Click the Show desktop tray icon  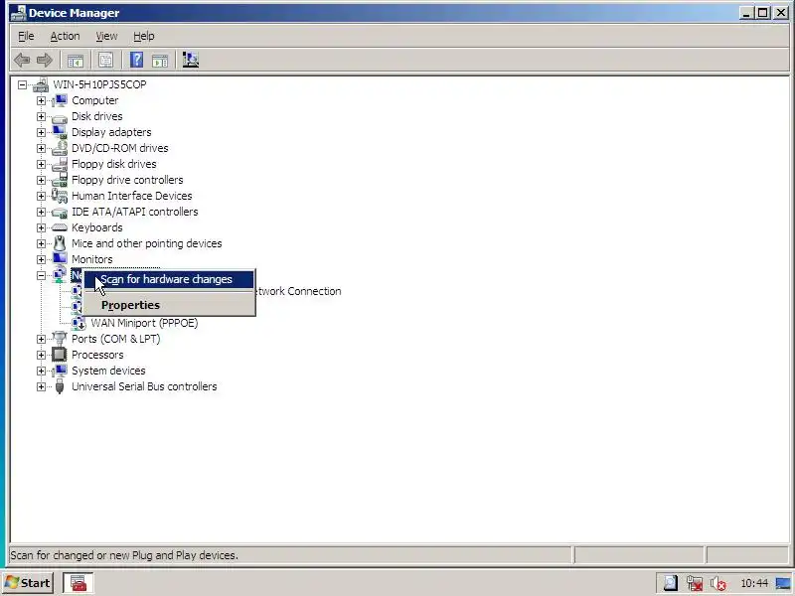pyautogui.click(x=783, y=583)
